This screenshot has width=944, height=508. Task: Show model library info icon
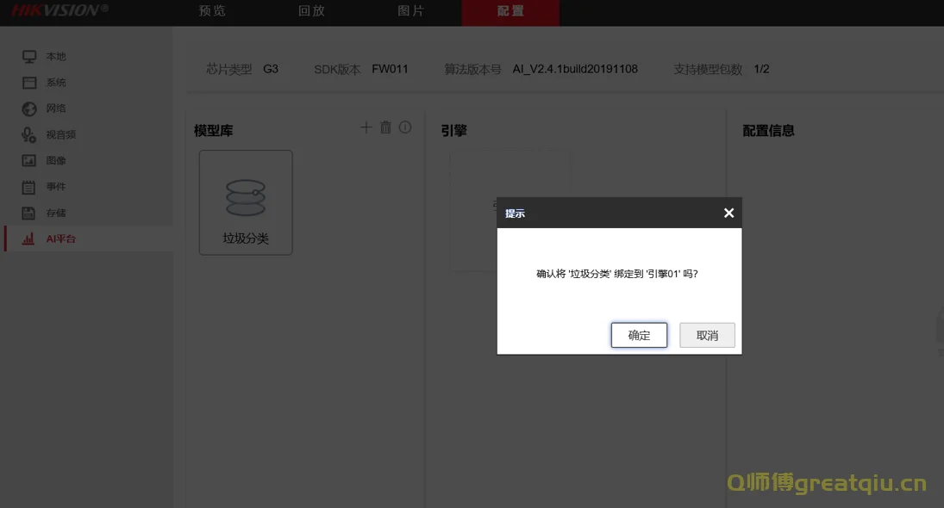tap(405, 127)
